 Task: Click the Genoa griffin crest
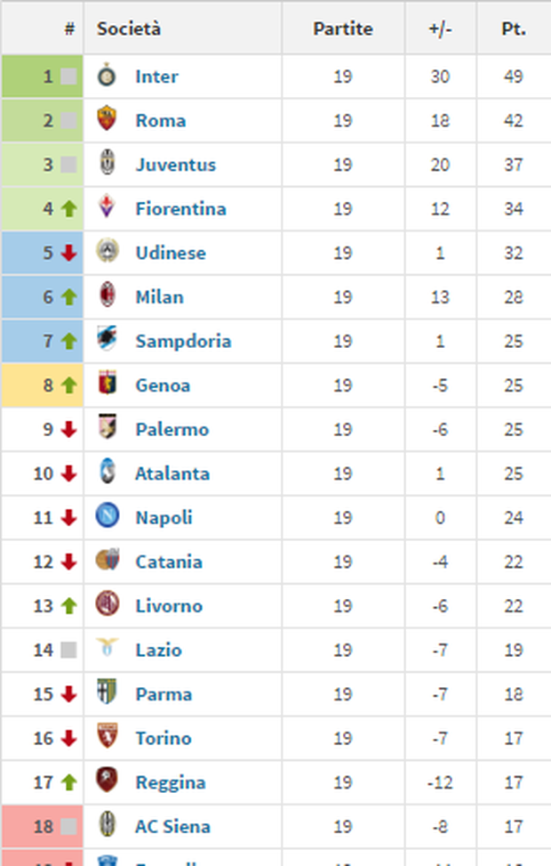tap(108, 384)
